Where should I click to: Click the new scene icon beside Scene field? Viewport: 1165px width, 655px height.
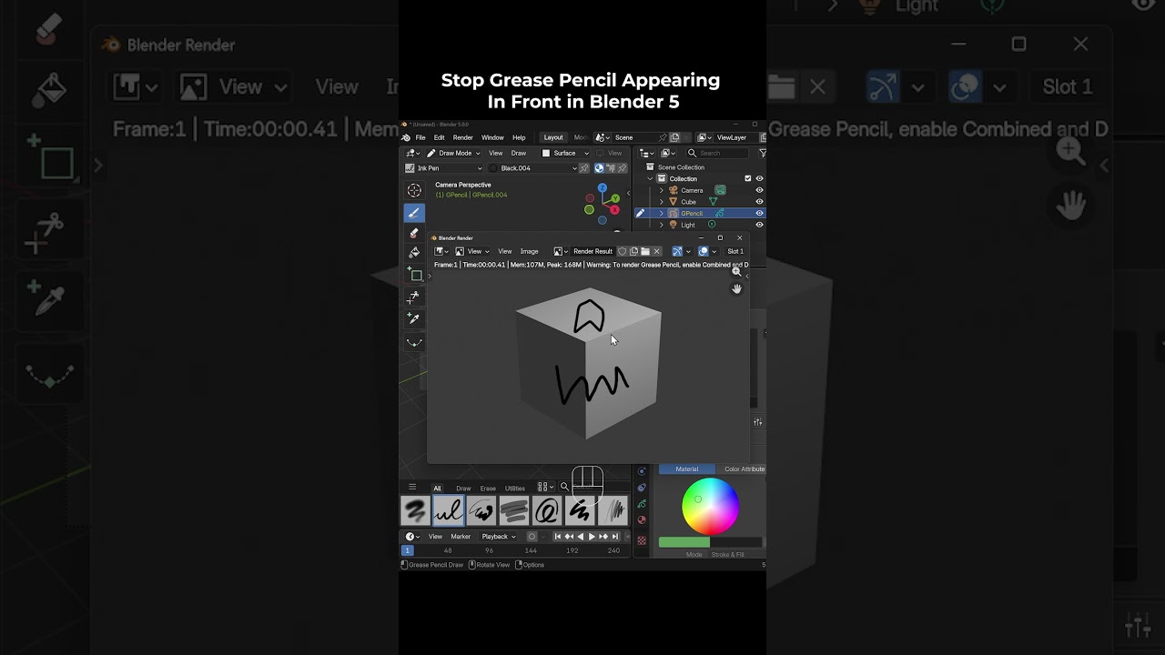(x=674, y=137)
